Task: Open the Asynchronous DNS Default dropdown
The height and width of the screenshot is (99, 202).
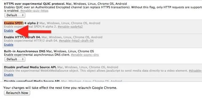Action: [x=15, y=59]
